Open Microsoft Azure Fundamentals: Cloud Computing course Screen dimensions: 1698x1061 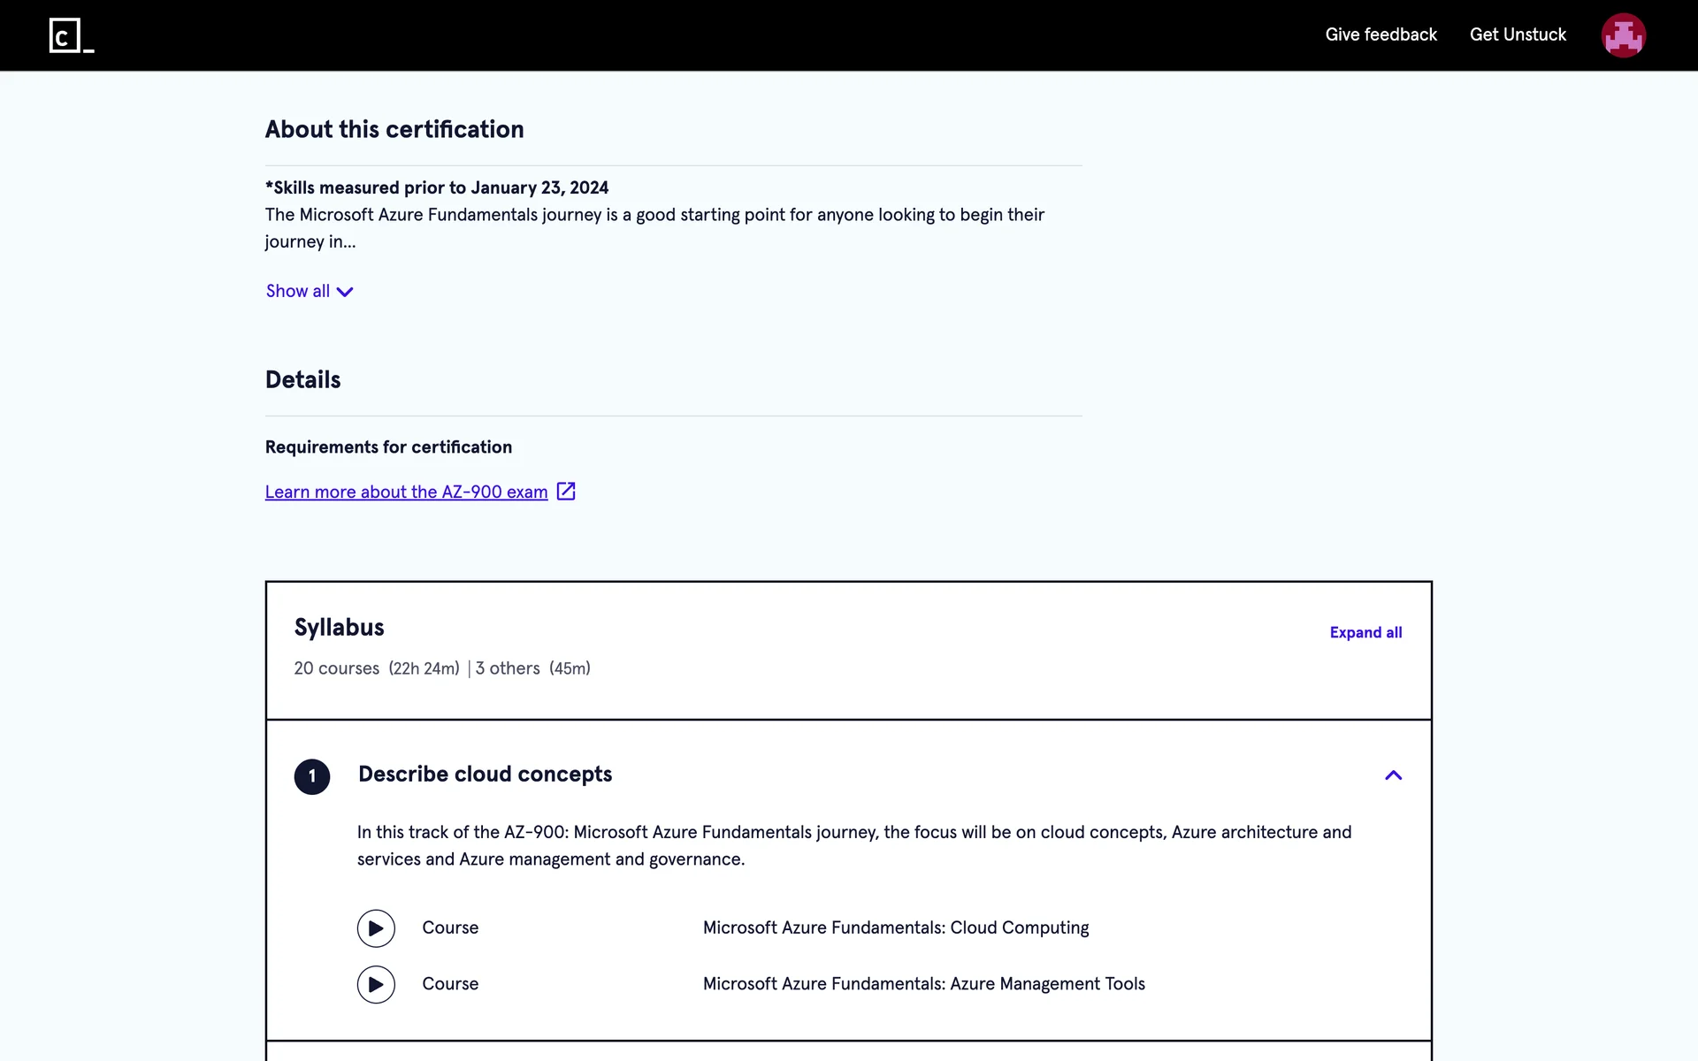click(895, 927)
